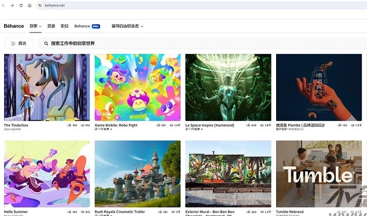The image size is (367, 216).
Task: Click views eye icon on Hello Summer
Action: coord(83,212)
